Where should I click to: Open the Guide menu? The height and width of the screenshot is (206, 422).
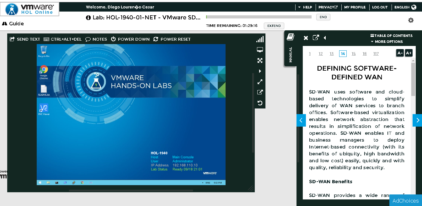[13, 23]
